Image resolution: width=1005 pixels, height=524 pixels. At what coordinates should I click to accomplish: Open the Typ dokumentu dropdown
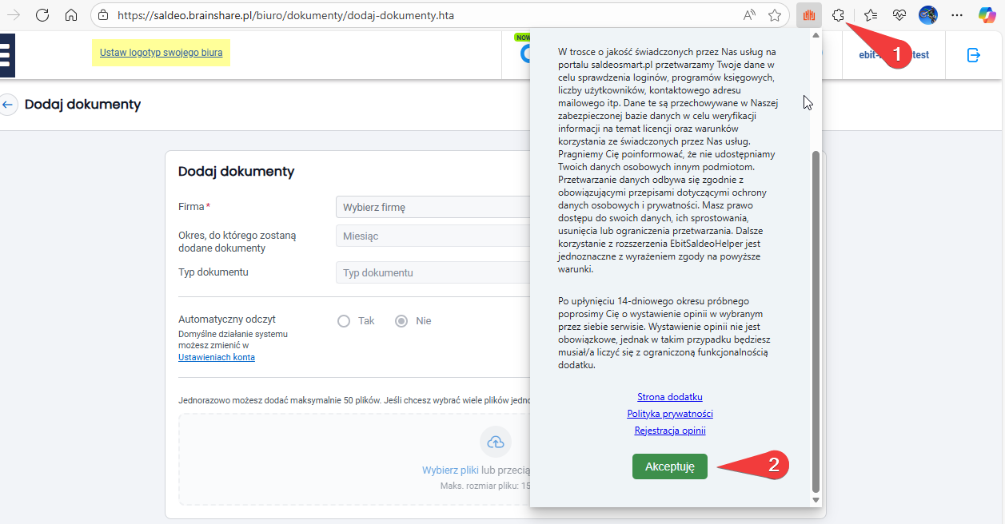coord(432,273)
